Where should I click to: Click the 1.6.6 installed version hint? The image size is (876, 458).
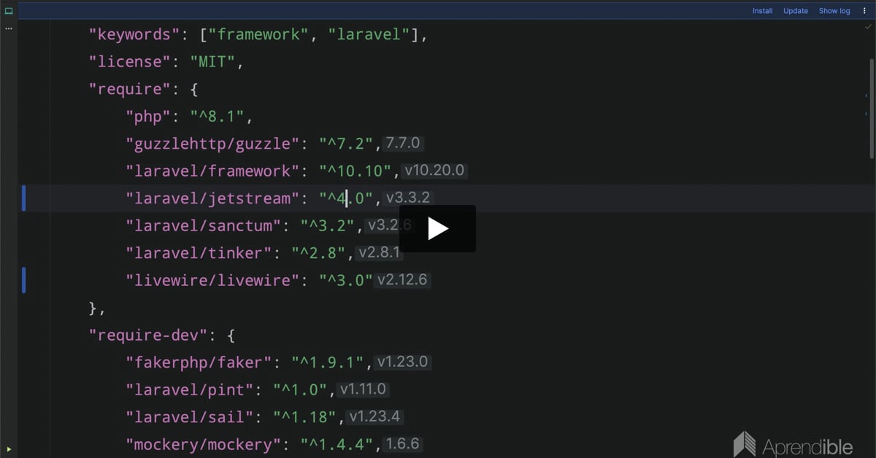point(404,444)
